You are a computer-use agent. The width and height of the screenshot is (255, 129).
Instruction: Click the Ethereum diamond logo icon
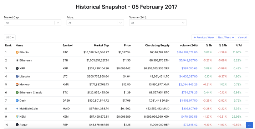pyautogui.click(x=17, y=60)
